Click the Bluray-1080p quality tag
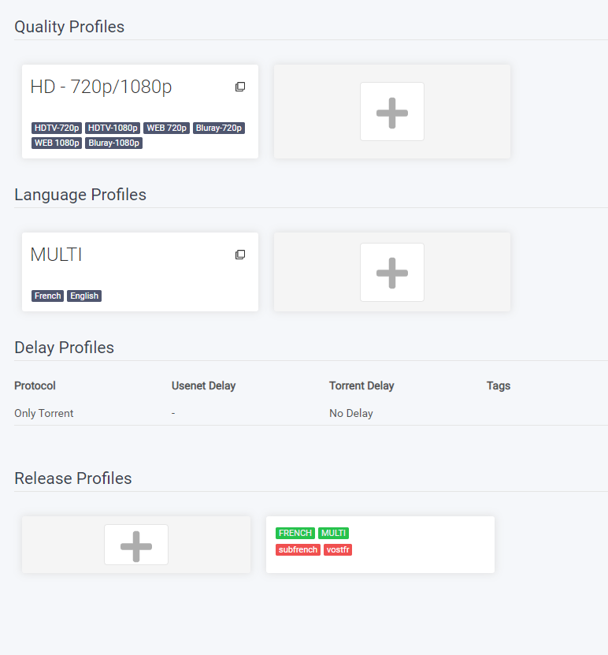Screen dimensions: 608x655 click(114, 143)
